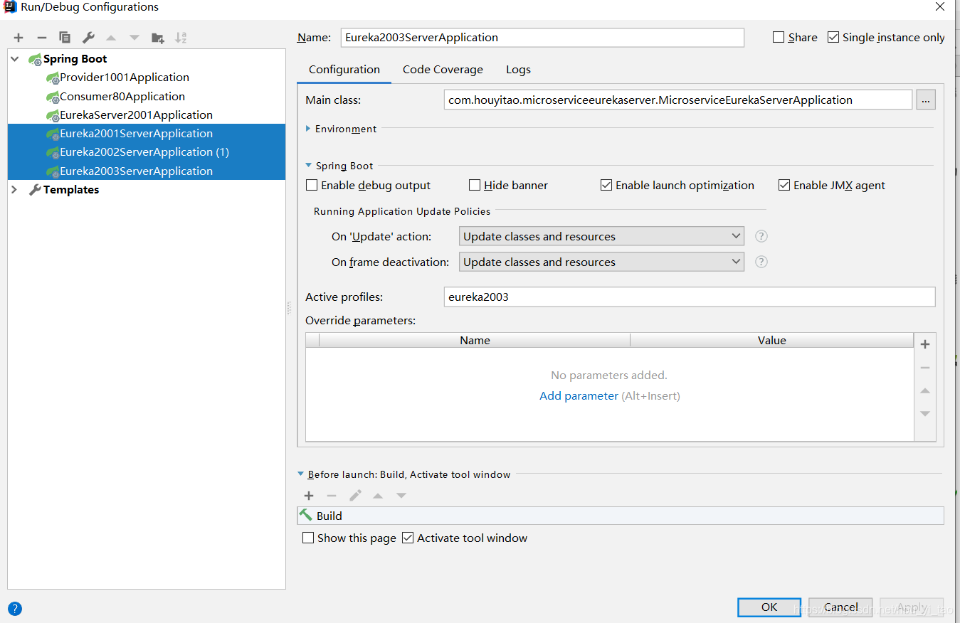Click the Cancel button
This screenshot has width=960, height=623.
[x=840, y=607]
